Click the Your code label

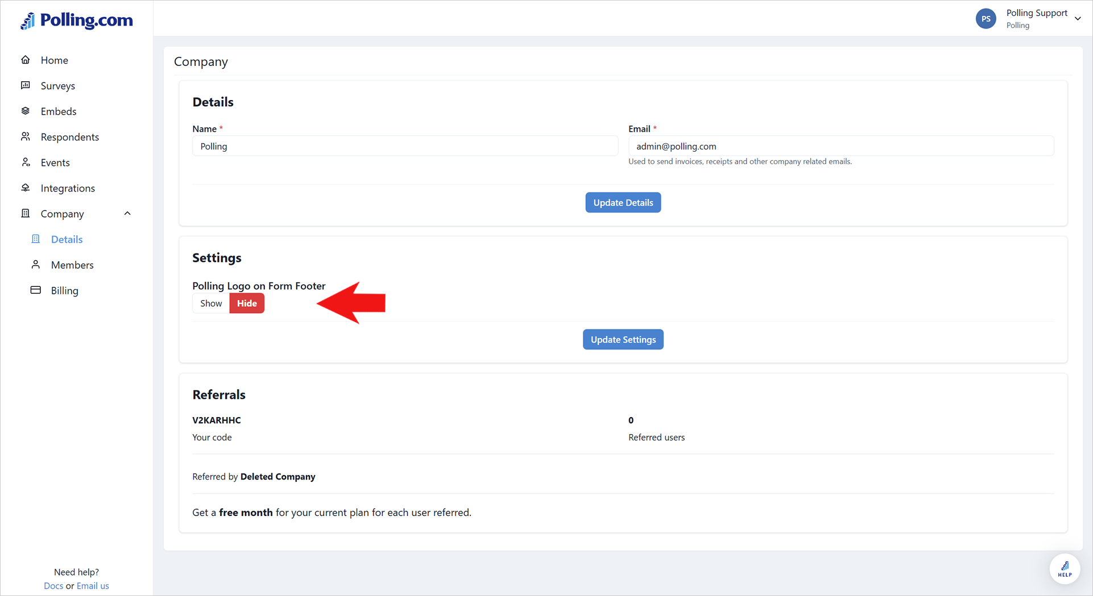coord(212,437)
